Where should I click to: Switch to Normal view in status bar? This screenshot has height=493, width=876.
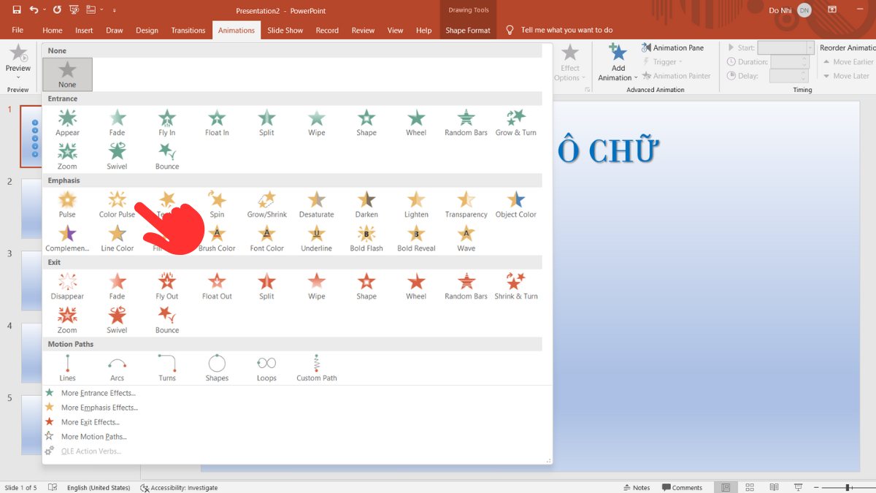pyautogui.click(x=726, y=487)
